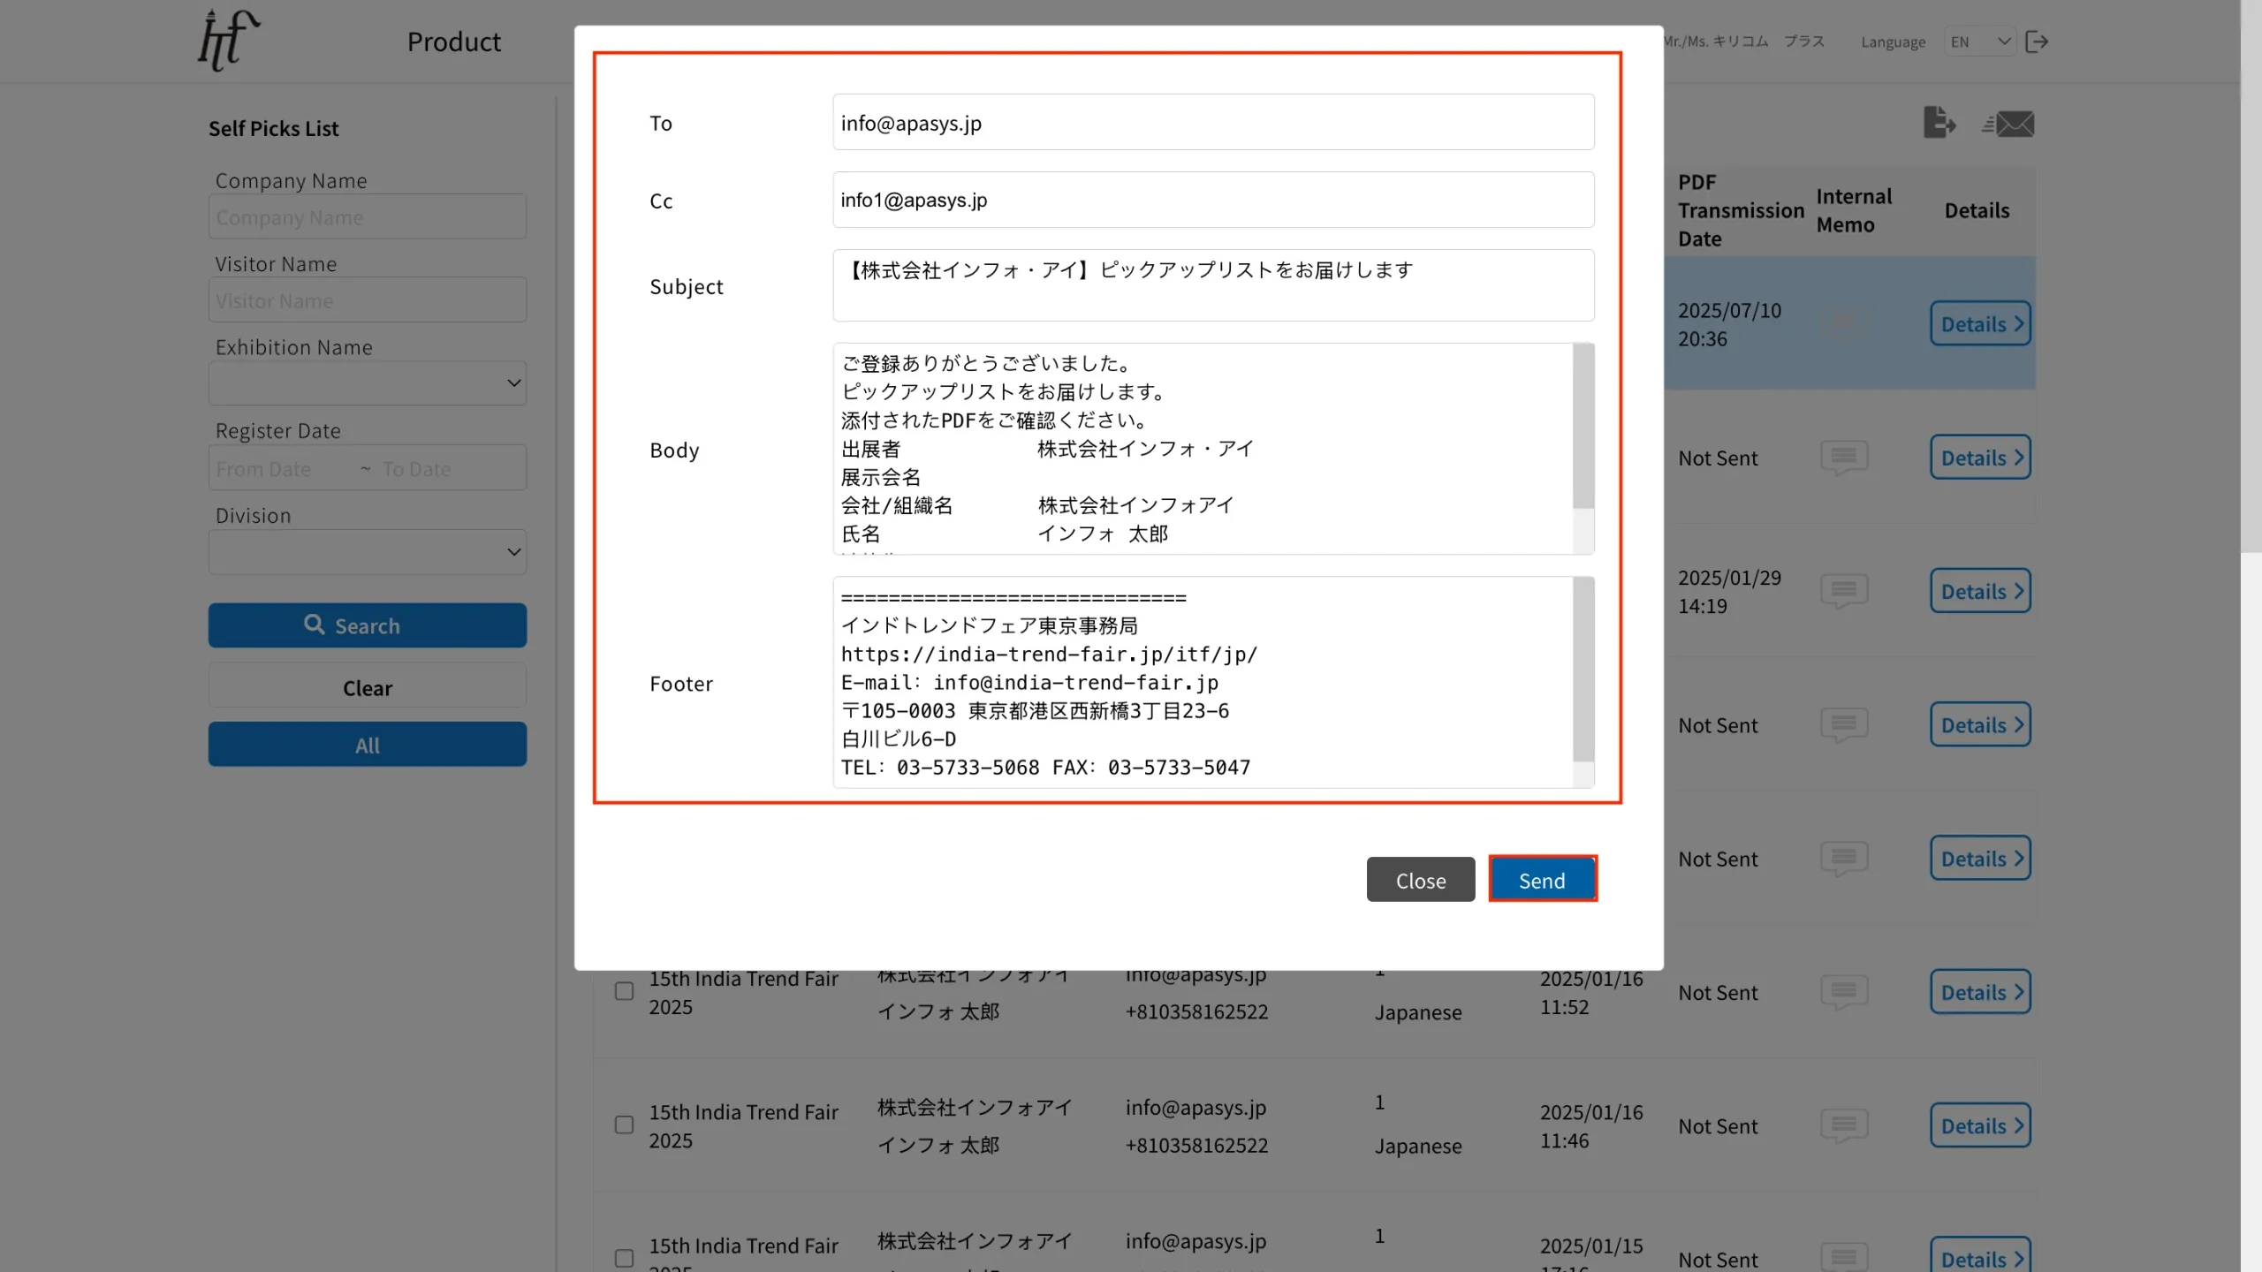Click the Internal Memo column header

point(1854,210)
